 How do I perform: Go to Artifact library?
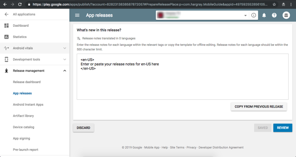23,116
